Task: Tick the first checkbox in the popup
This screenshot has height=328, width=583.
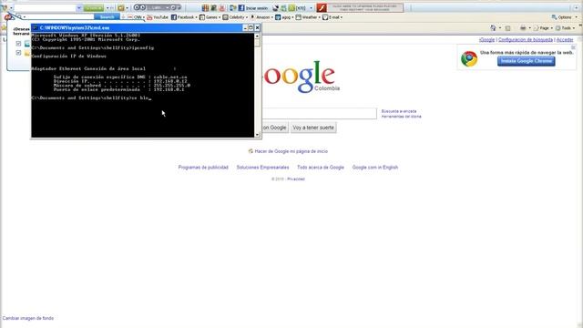Action: pos(18,44)
